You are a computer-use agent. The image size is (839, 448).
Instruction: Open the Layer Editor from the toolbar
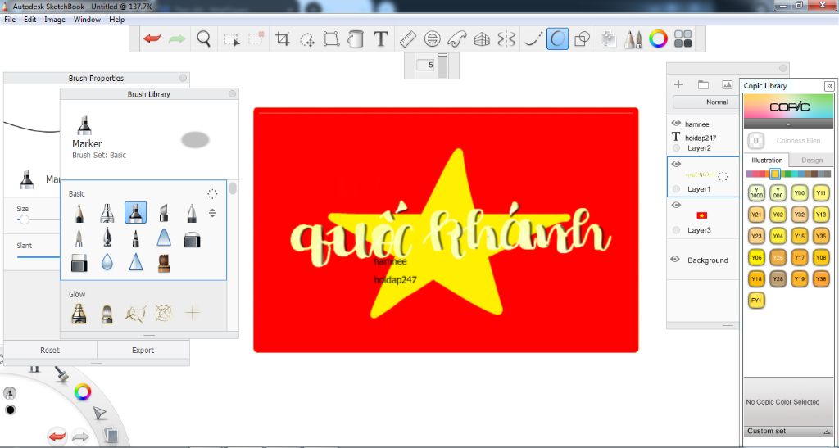tap(609, 39)
